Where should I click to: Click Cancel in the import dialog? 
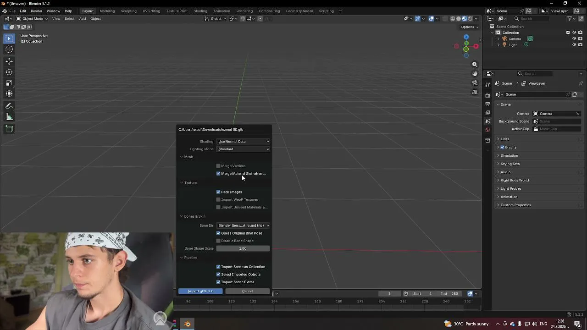tap(248, 291)
